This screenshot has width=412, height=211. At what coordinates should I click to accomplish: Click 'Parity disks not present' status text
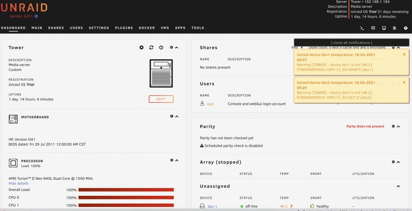365,127
